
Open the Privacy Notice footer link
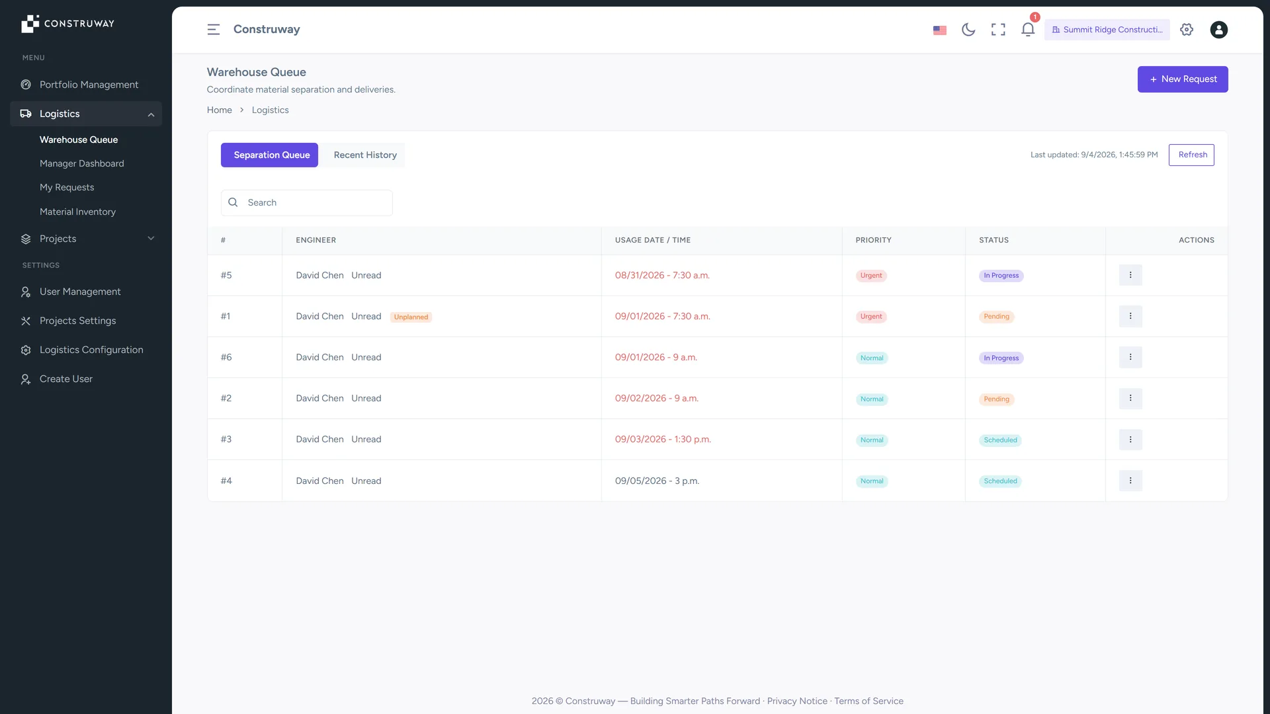[797, 701]
